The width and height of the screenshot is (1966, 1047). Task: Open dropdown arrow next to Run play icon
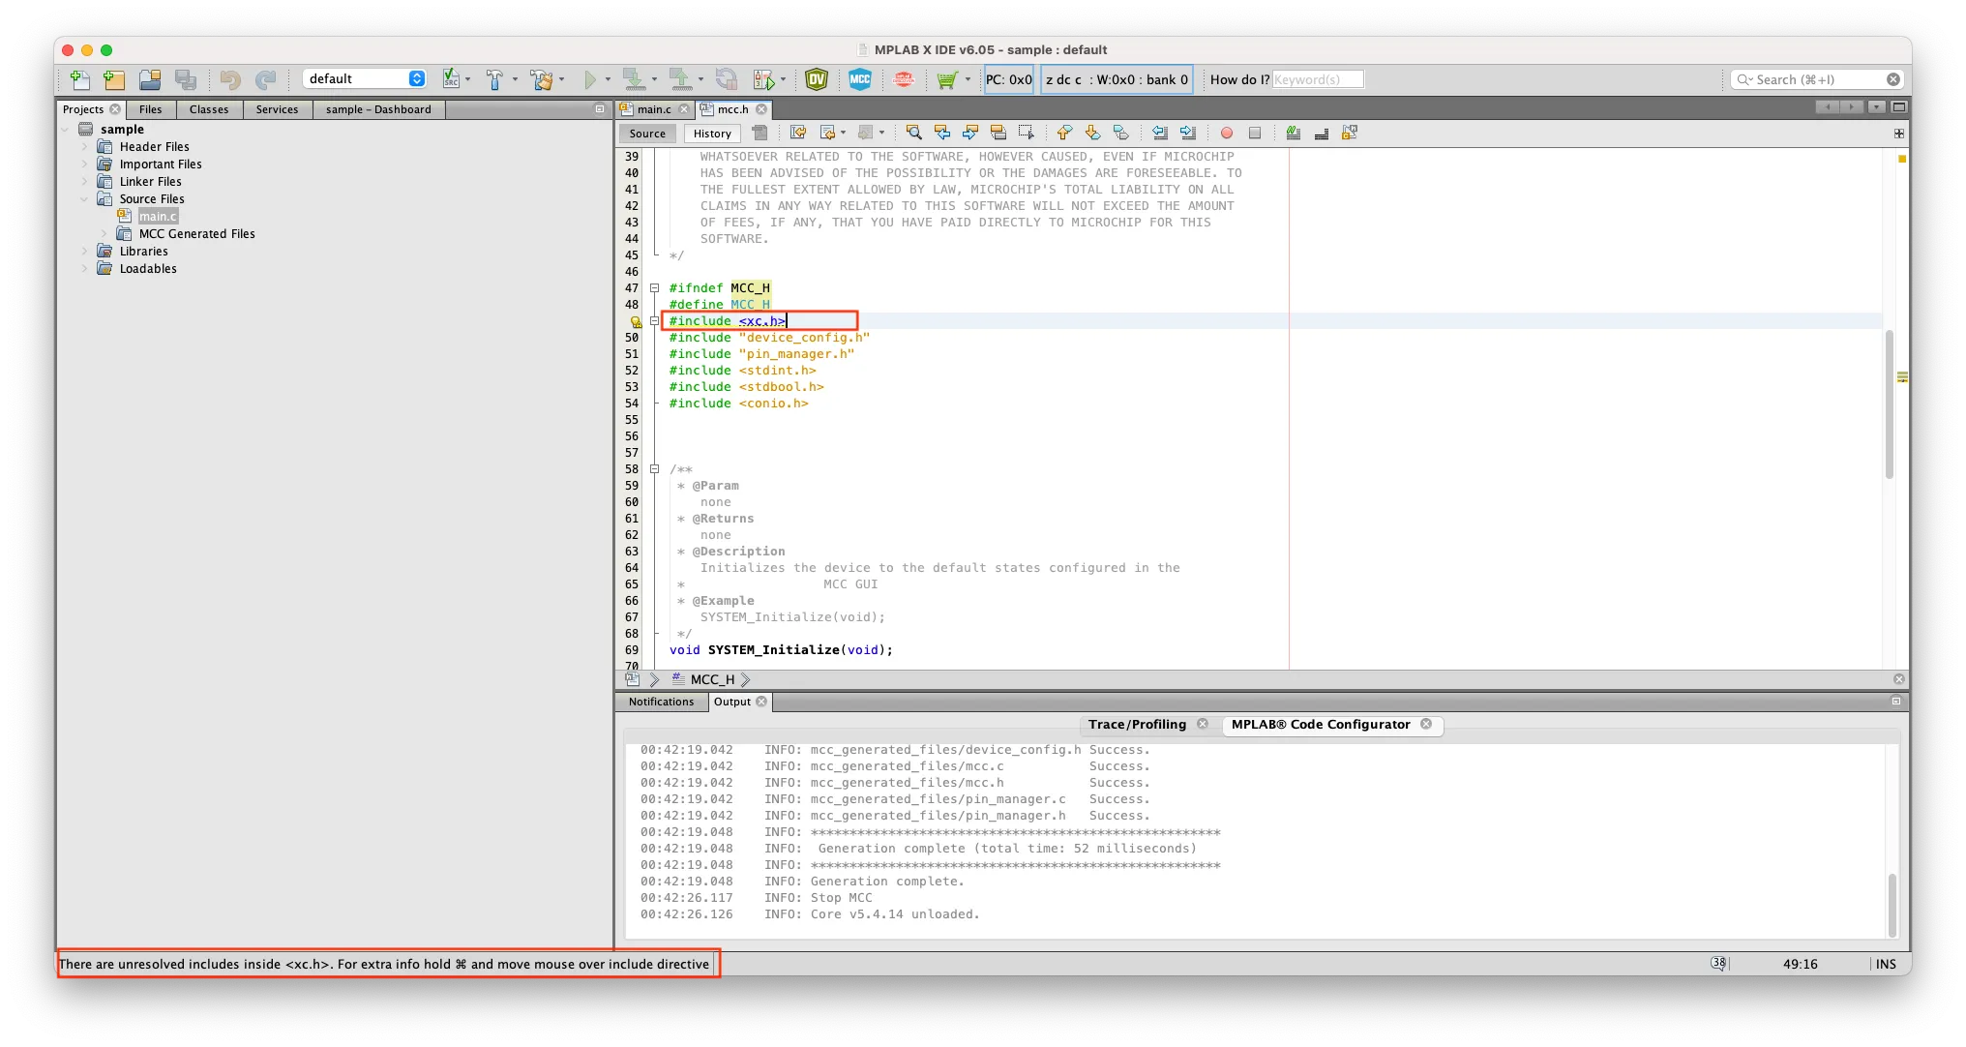(x=608, y=79)
